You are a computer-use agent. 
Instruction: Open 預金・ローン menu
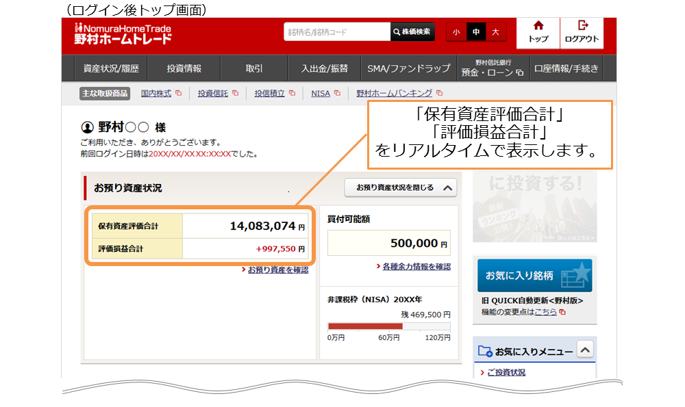click(493, 68)
